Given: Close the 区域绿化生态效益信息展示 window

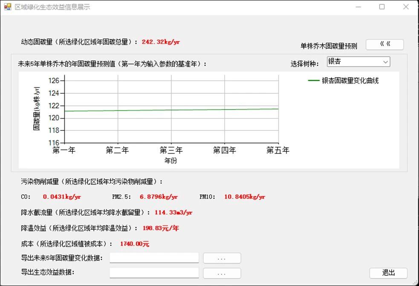Looking at the screenshot, I should [x=406, y=7].
